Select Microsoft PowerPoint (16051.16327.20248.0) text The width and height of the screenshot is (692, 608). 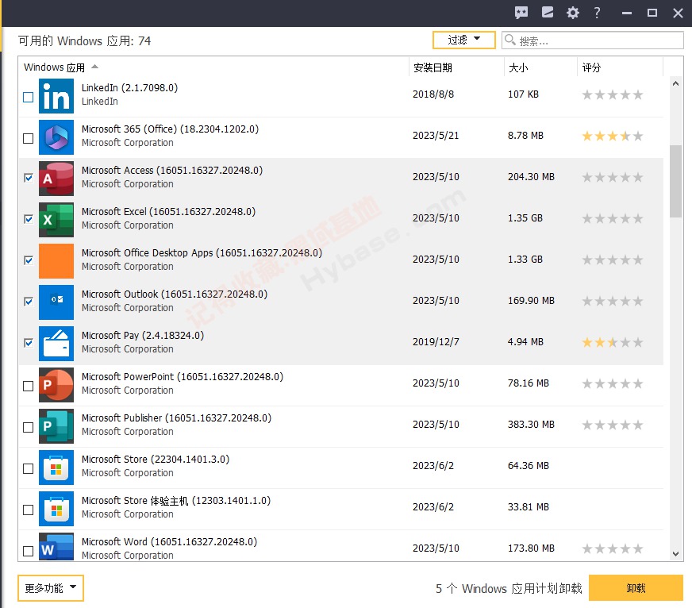[183, 377]
